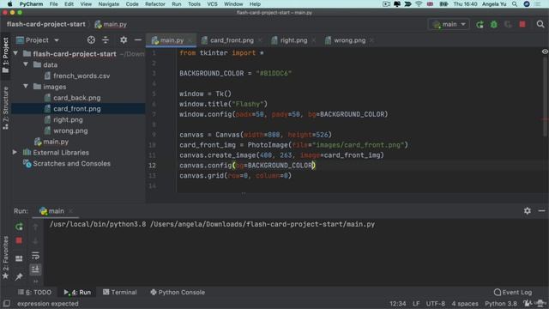Stop the running program from the top toolbar

(x=522, y=25)
